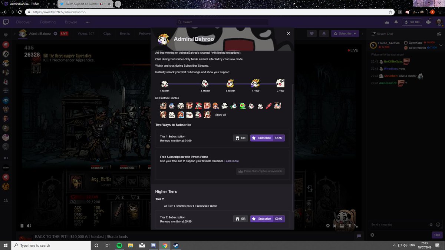Open the top navigation more options ellipsis
This screenshot has width=445, height=250.
(x=88, y=22)
